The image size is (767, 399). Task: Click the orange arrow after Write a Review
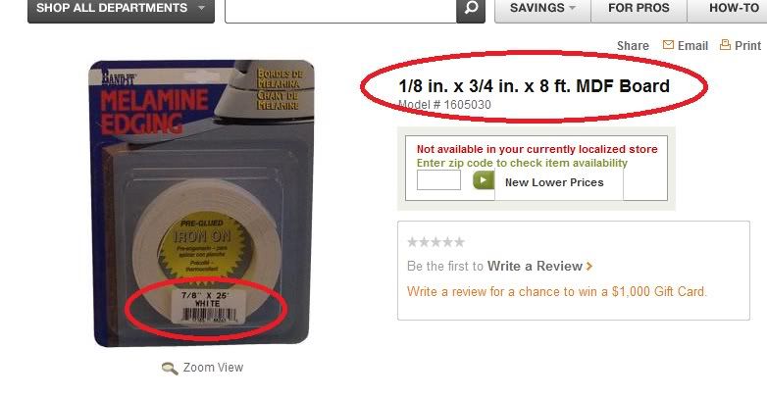(x=589, y=266)
